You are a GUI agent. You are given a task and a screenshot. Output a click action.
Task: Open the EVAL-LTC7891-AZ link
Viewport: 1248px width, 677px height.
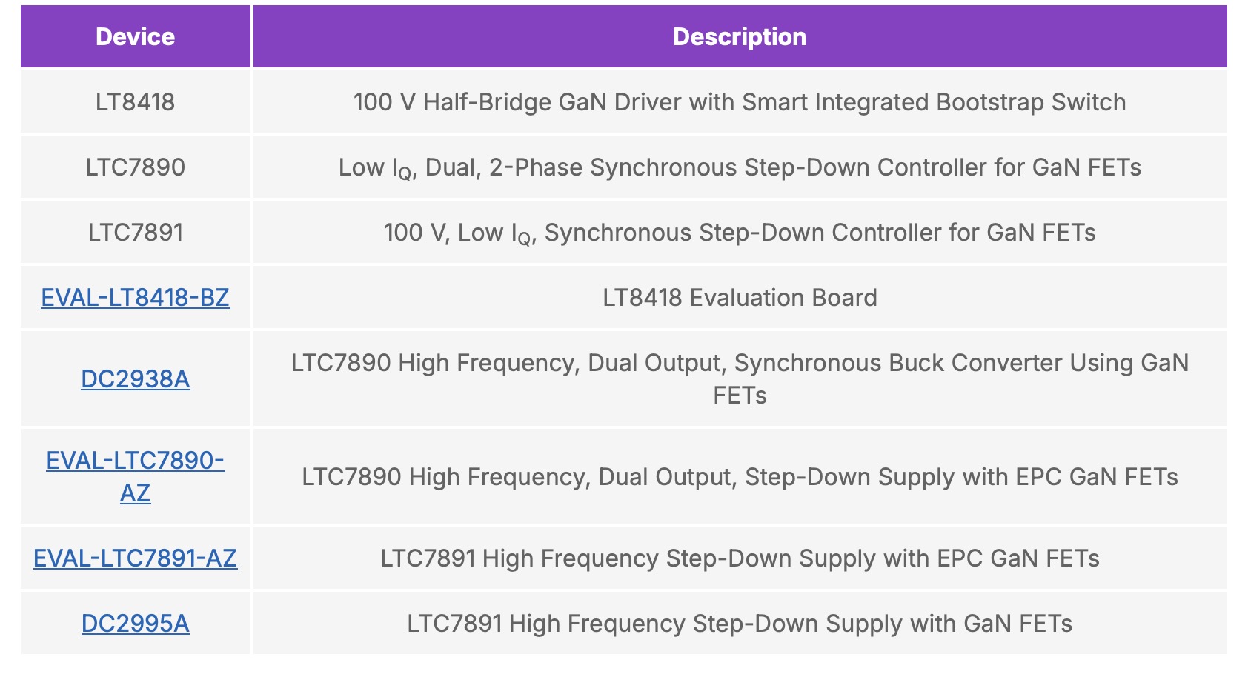pyautogui.click(x=135, y=558)
